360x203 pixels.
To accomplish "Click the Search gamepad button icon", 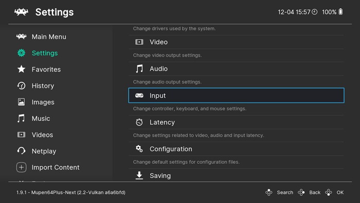I will click(x=269, y=192).
